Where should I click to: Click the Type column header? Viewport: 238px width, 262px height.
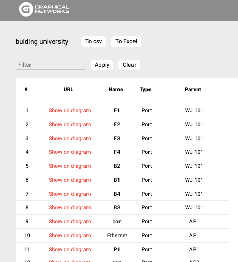[145, 89]
